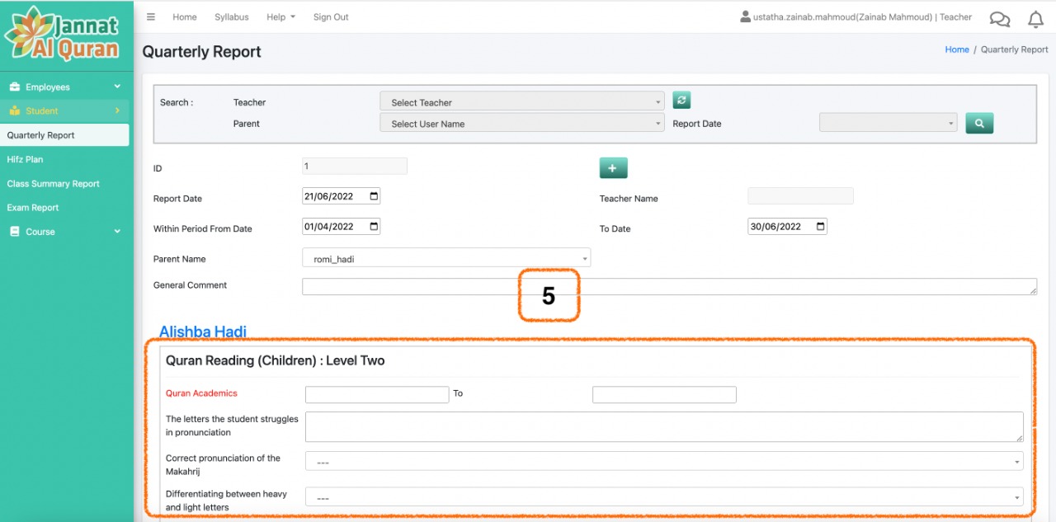Open the Help menu in top bar
The width and height of the screenshot is (1056, 522).
click(x=280, y=17)
